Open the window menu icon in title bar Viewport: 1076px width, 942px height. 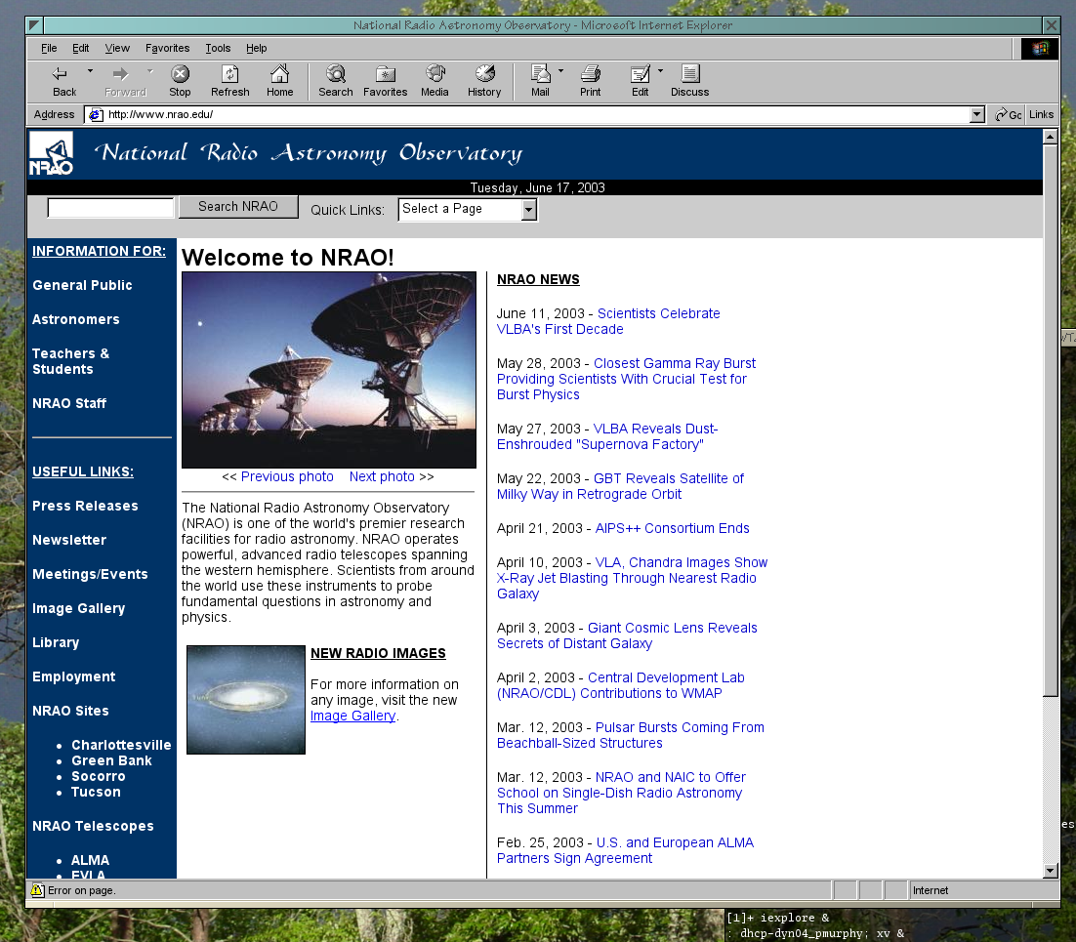(36, 25)
